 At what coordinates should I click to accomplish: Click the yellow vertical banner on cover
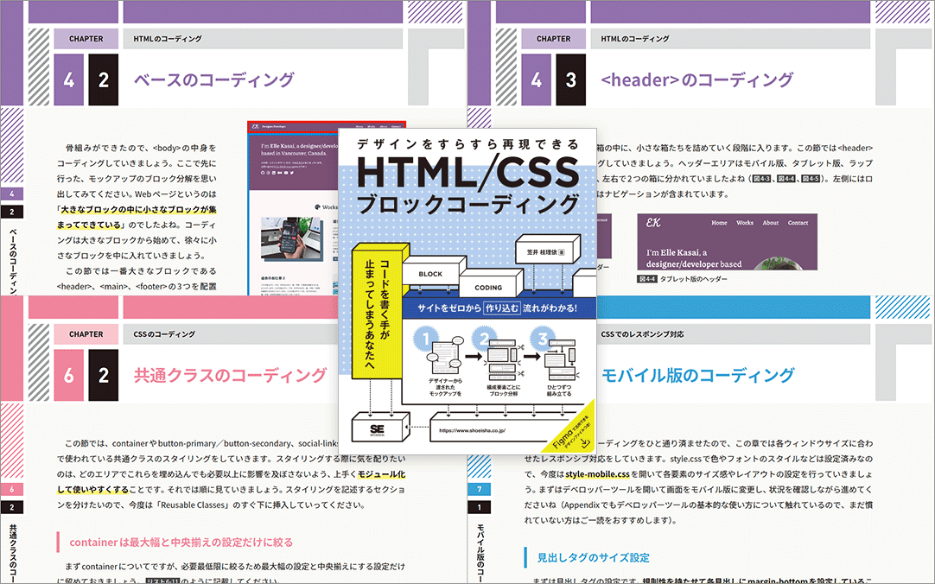click(376, 311)
